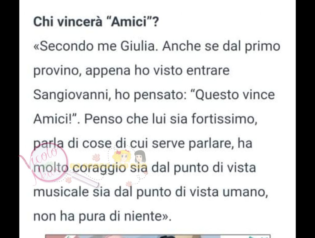The image size is (315, 238).
Task: Click the pink paw print near 'cose'
Action: [x=96, y=157]
